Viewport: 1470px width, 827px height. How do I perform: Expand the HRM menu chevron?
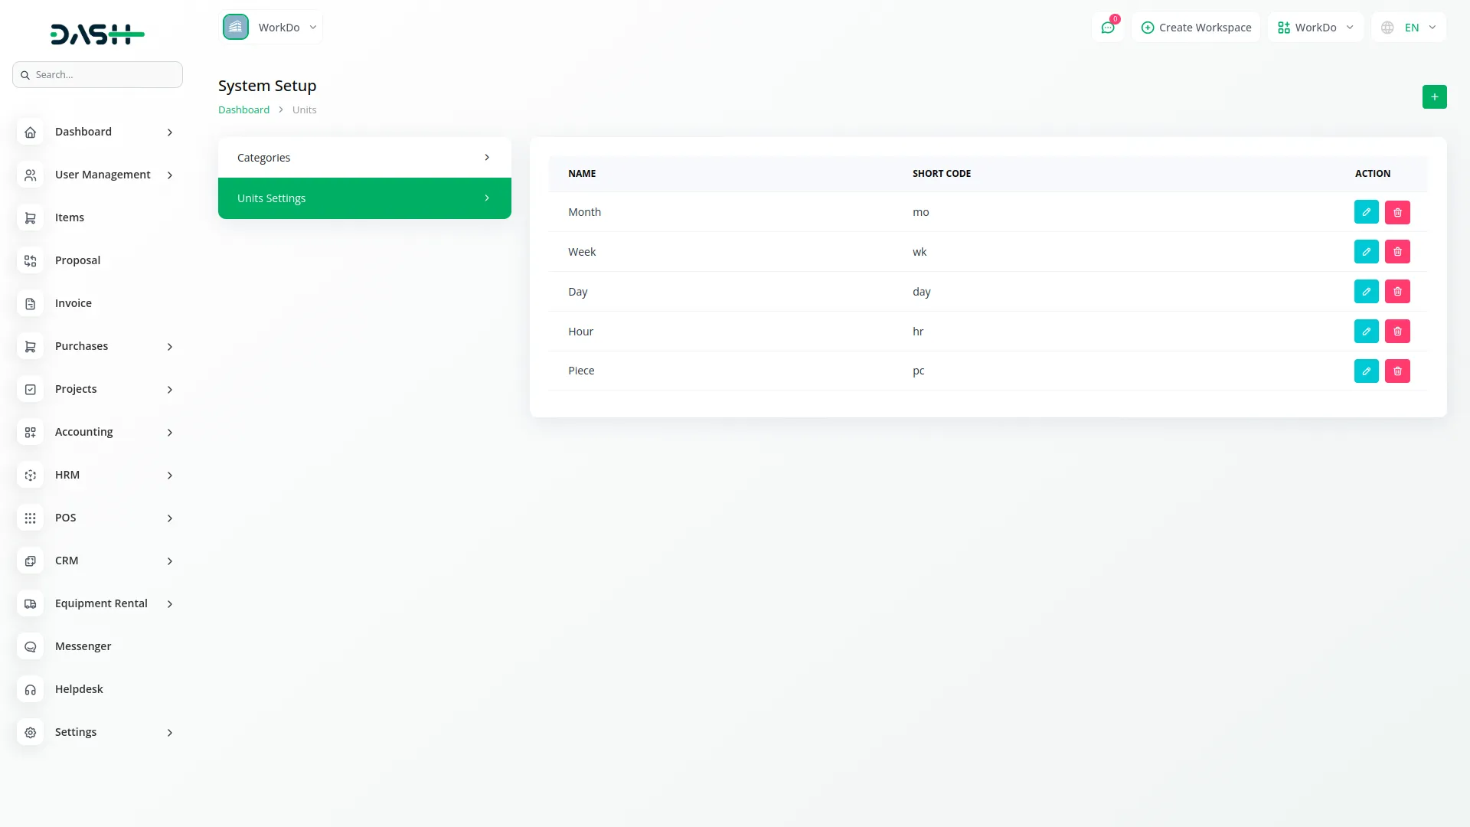pyautogui.click(x=170, y=476)
